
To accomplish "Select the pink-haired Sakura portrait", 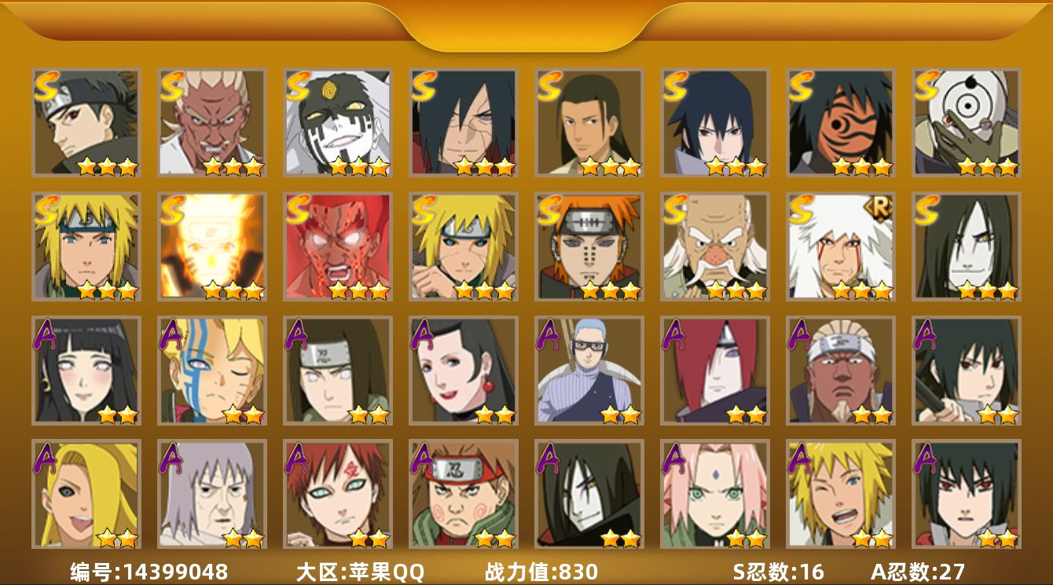I will 714,494.
